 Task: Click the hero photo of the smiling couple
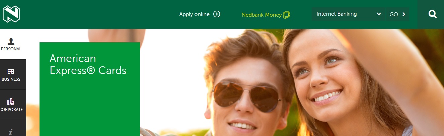pos(291,83)
